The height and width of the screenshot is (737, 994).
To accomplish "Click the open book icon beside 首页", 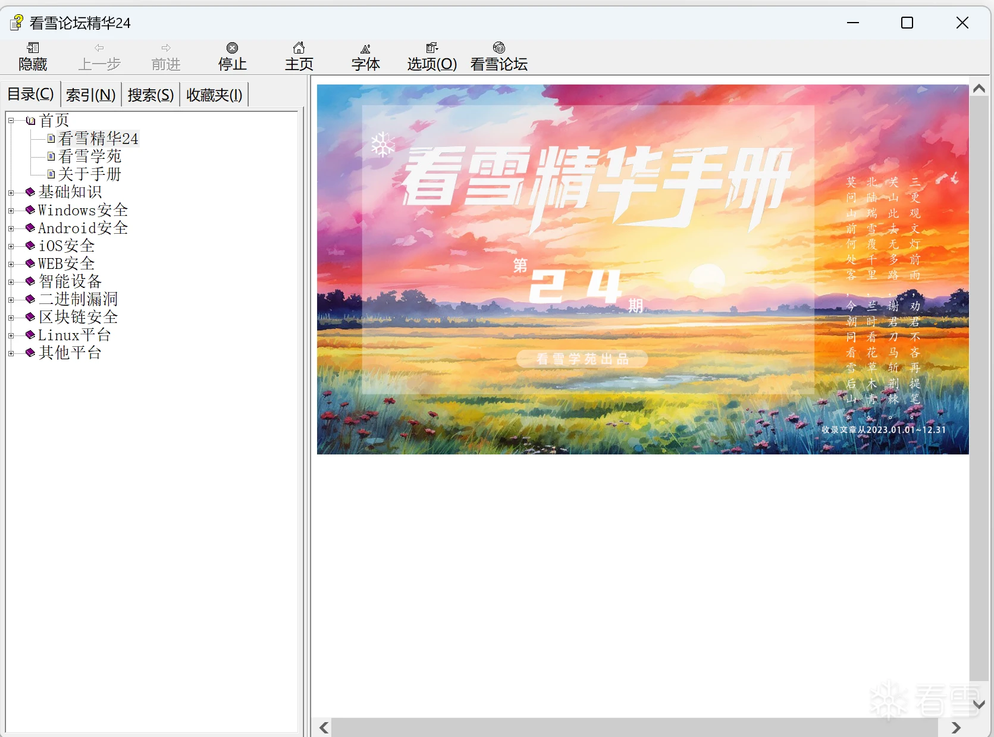I will pos(31,121).
